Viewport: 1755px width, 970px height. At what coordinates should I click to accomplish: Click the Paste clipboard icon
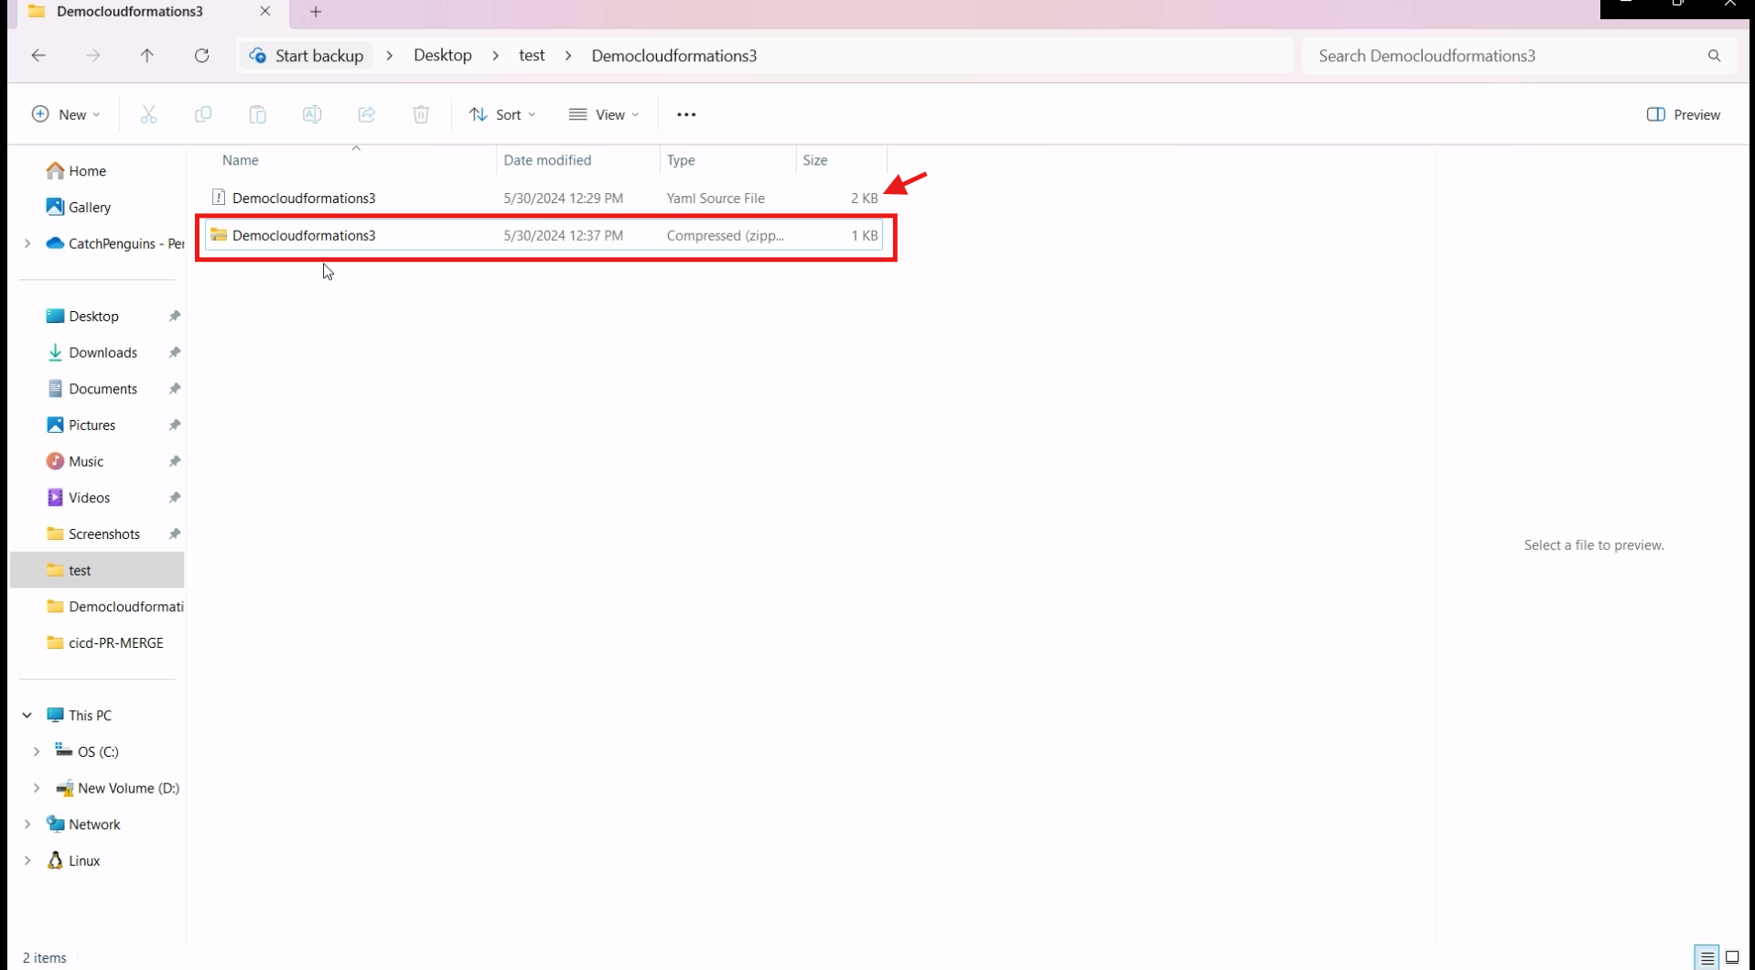coord(257,114)
